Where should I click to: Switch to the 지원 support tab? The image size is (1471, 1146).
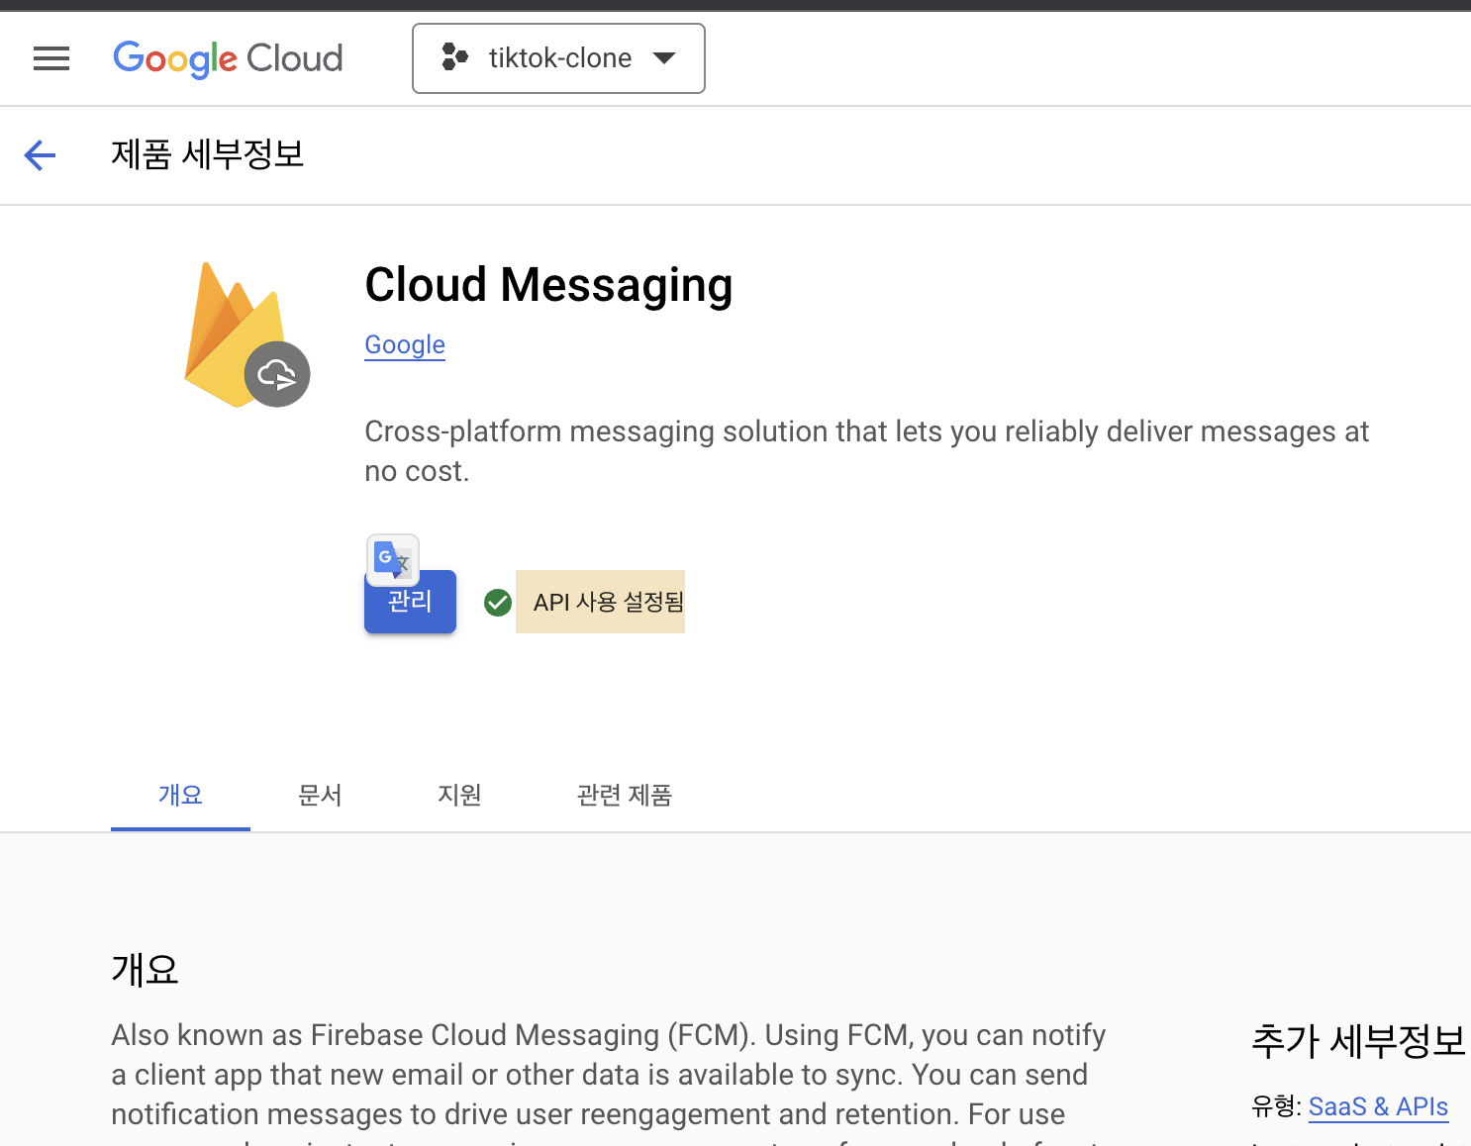click(459, 795)
